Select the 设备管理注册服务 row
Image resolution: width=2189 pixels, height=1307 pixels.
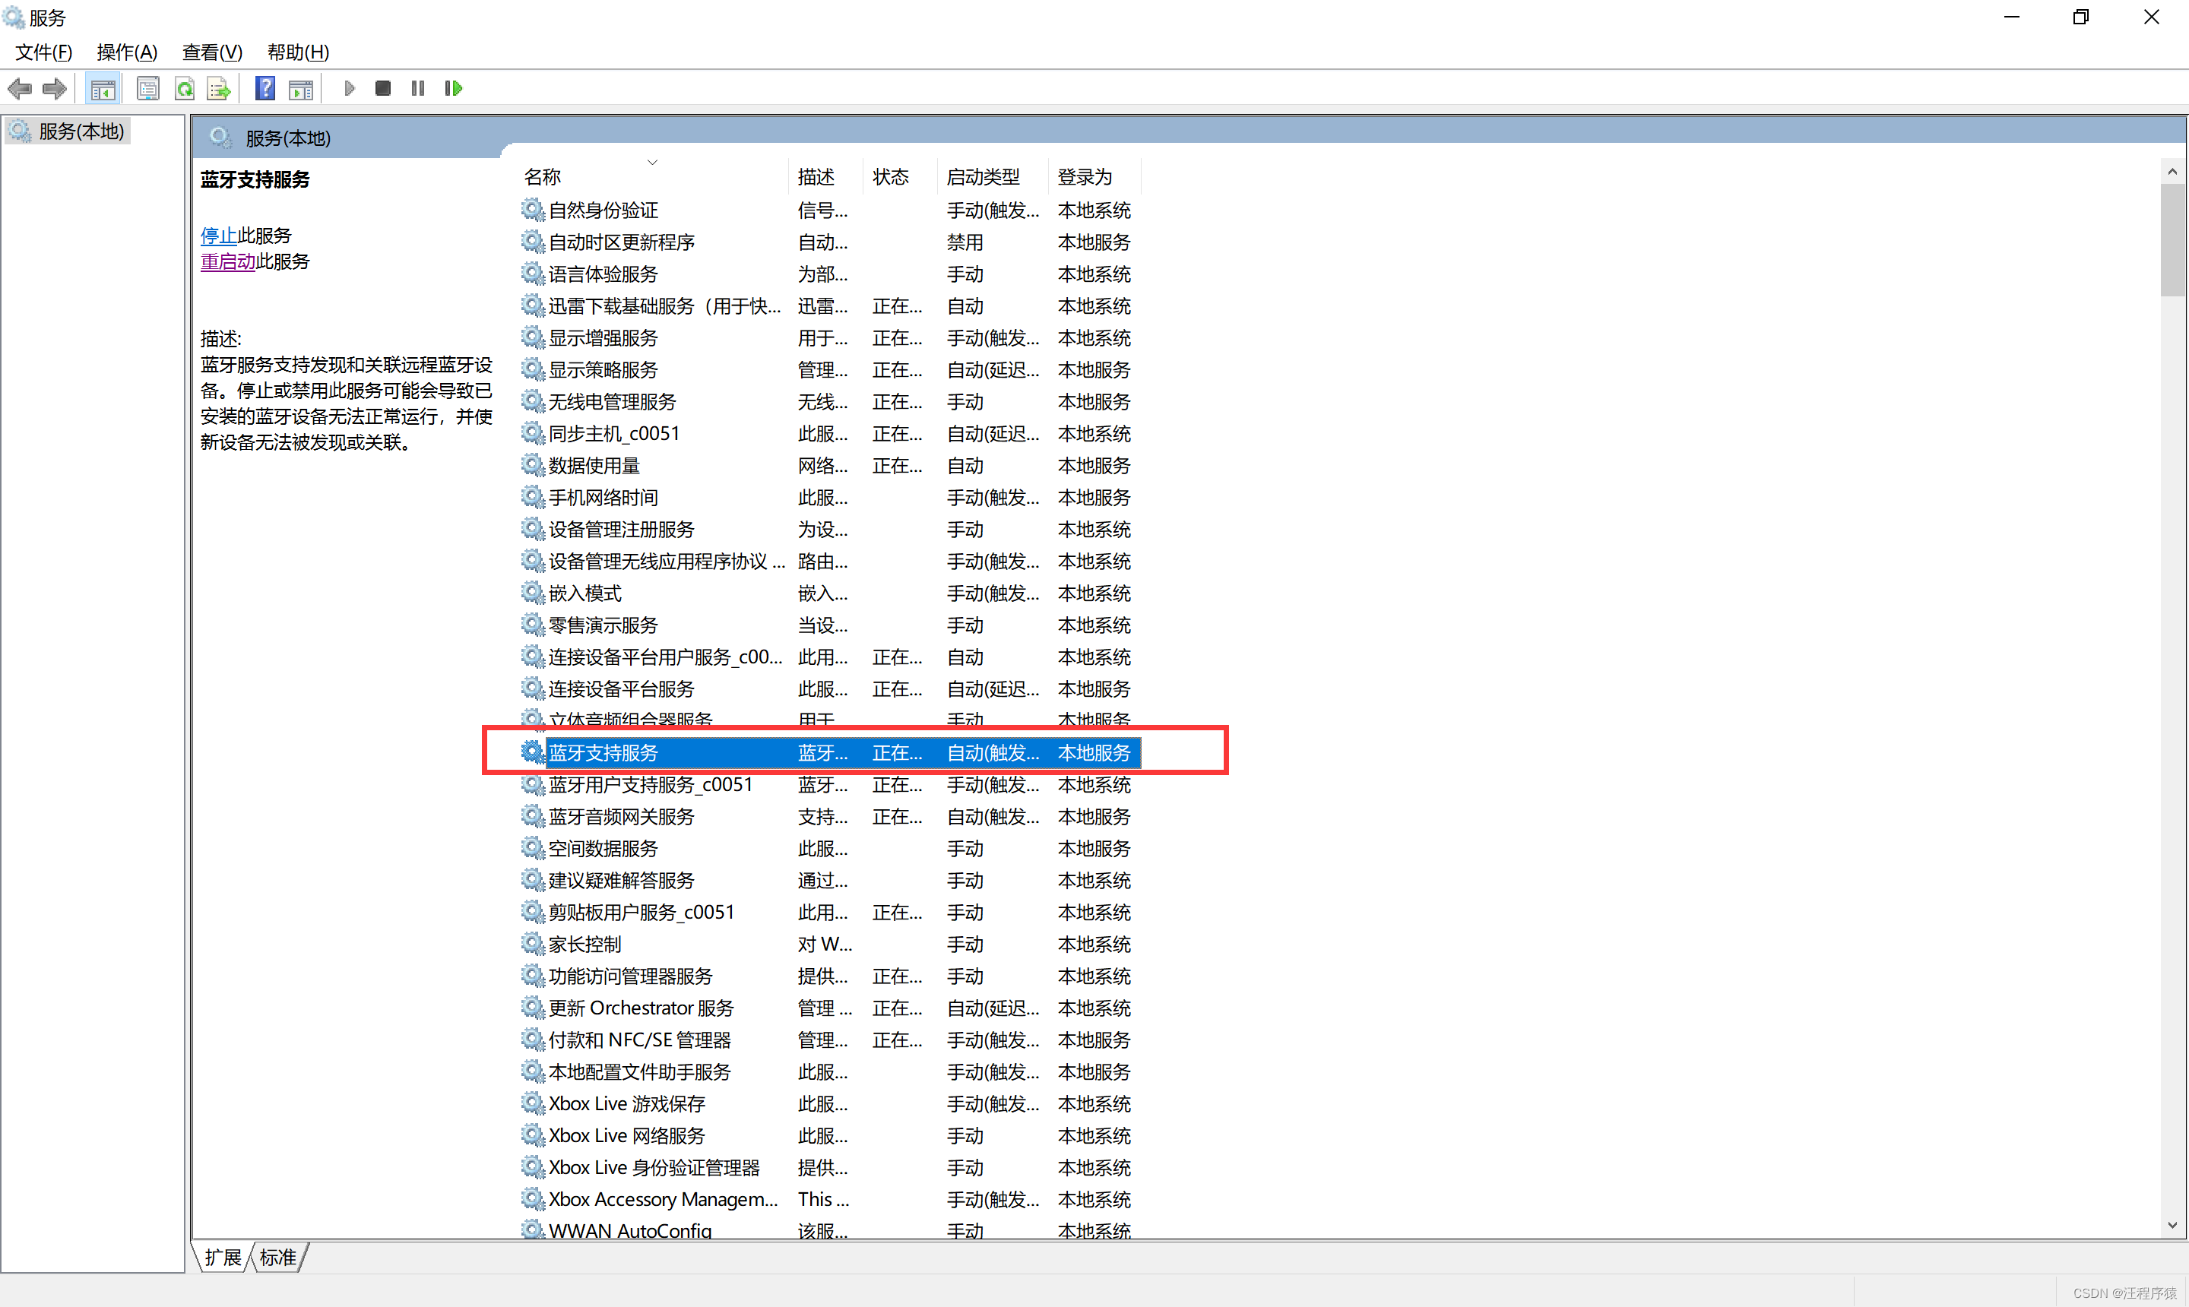click(829, 528)
